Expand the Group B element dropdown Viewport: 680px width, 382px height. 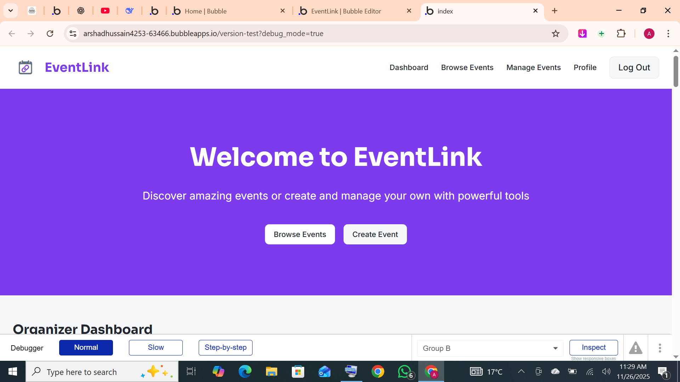coord(490,348)
